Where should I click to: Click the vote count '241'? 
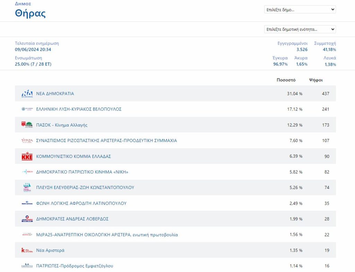click(326, 109)
